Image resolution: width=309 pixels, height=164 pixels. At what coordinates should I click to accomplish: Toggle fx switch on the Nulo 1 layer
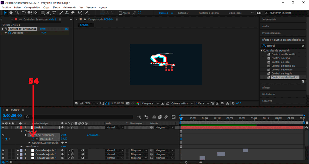point(73,127)
